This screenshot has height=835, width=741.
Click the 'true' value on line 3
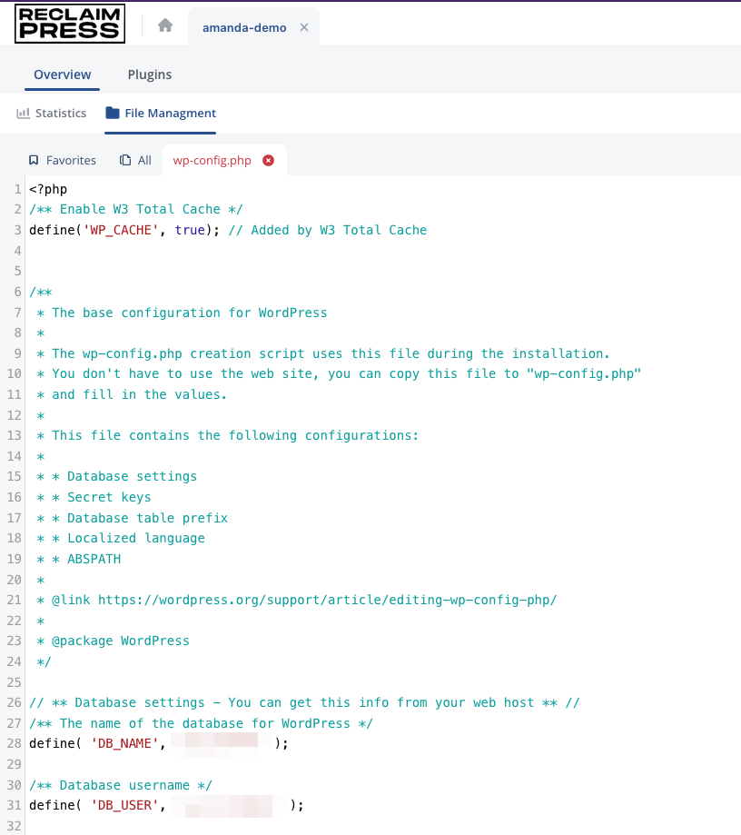click(x=190, y=230)
